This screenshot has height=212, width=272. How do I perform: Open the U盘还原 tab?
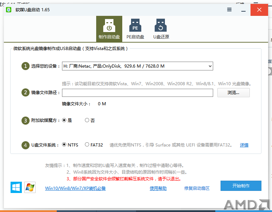[161, 29]
